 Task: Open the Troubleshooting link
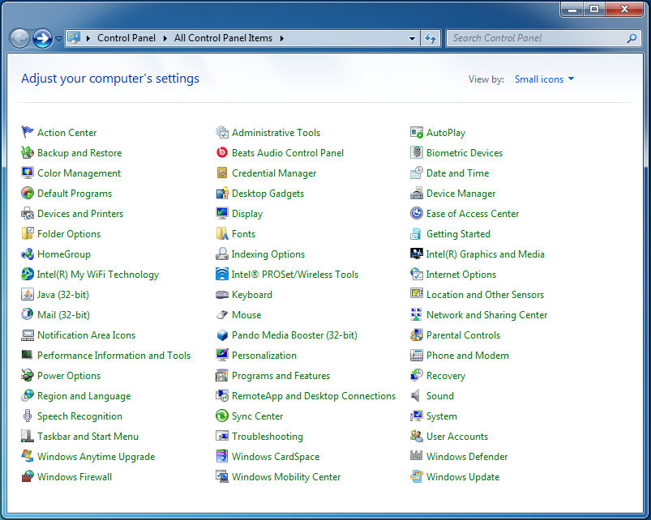pos(268,437)
